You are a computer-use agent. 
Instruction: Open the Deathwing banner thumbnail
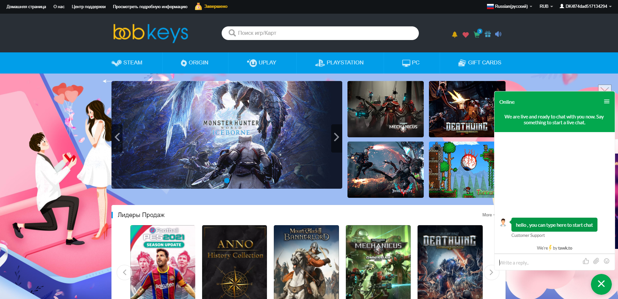462,109
